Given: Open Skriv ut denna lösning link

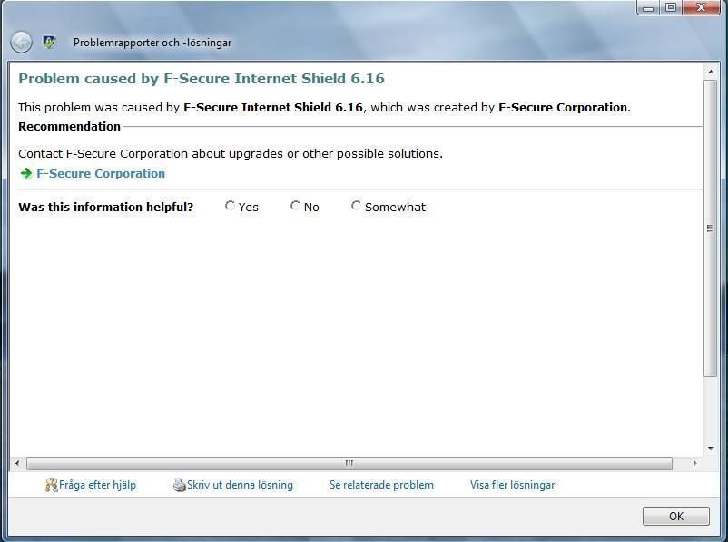Looking at the screenshot, I should [240, 485].
